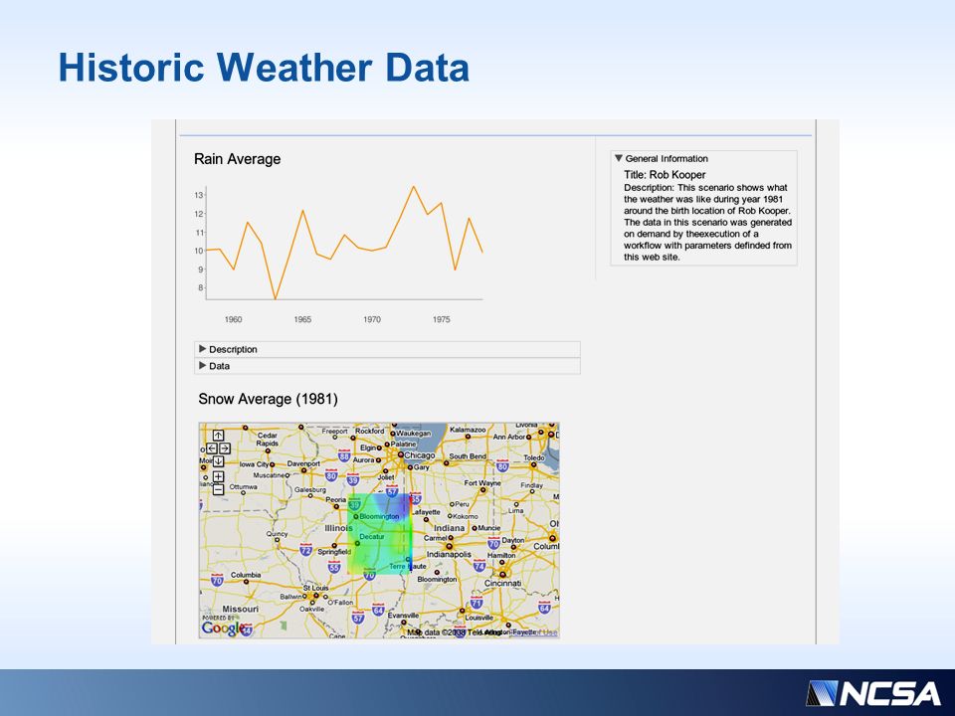955x716 pixels.
Task: Click the Interstate 71 shield near Louisville
Action: pyautogui.click(x=477, y=603)
